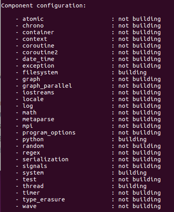Click 'building' status next to python
The height and width of the screenshot is (212, 174).
click(x=132, y=139)
